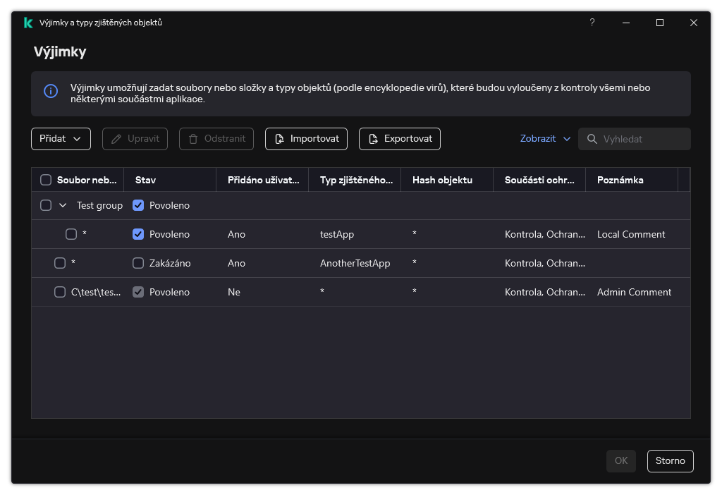The height and width of the screenshot is (495, 722).
Task: Enable the Zakázáno checkbox for AnotherTestApp
Action: click(x=138, y=263)
